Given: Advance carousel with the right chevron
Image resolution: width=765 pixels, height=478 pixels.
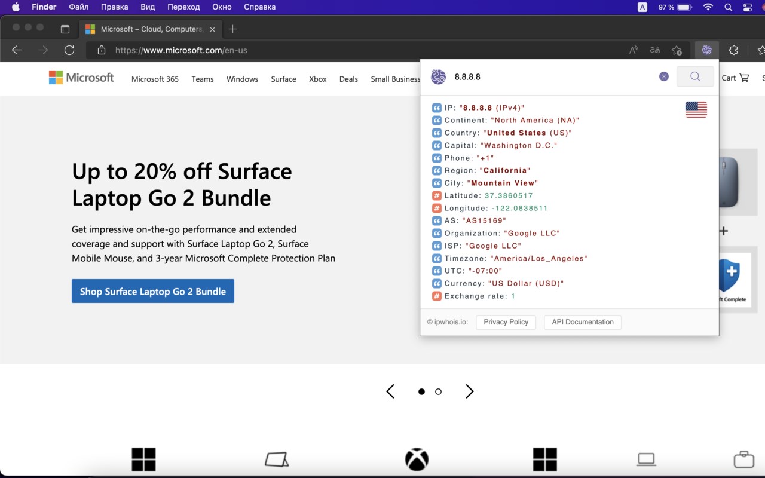Looking at the screenshot, I should 470,391.
